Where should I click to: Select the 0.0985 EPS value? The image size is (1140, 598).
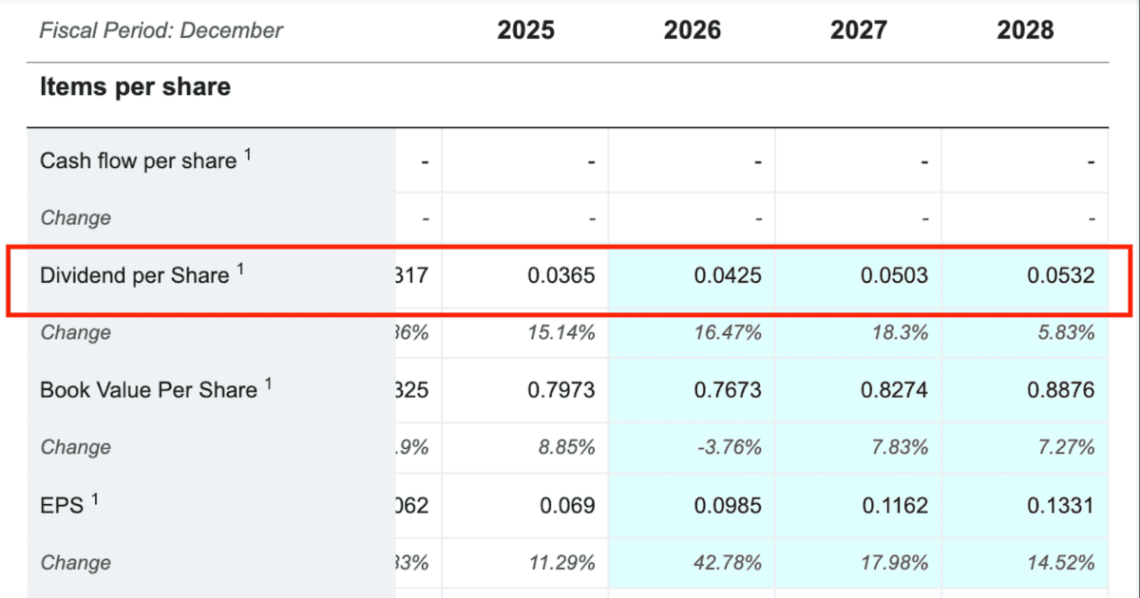click(728, 506)
